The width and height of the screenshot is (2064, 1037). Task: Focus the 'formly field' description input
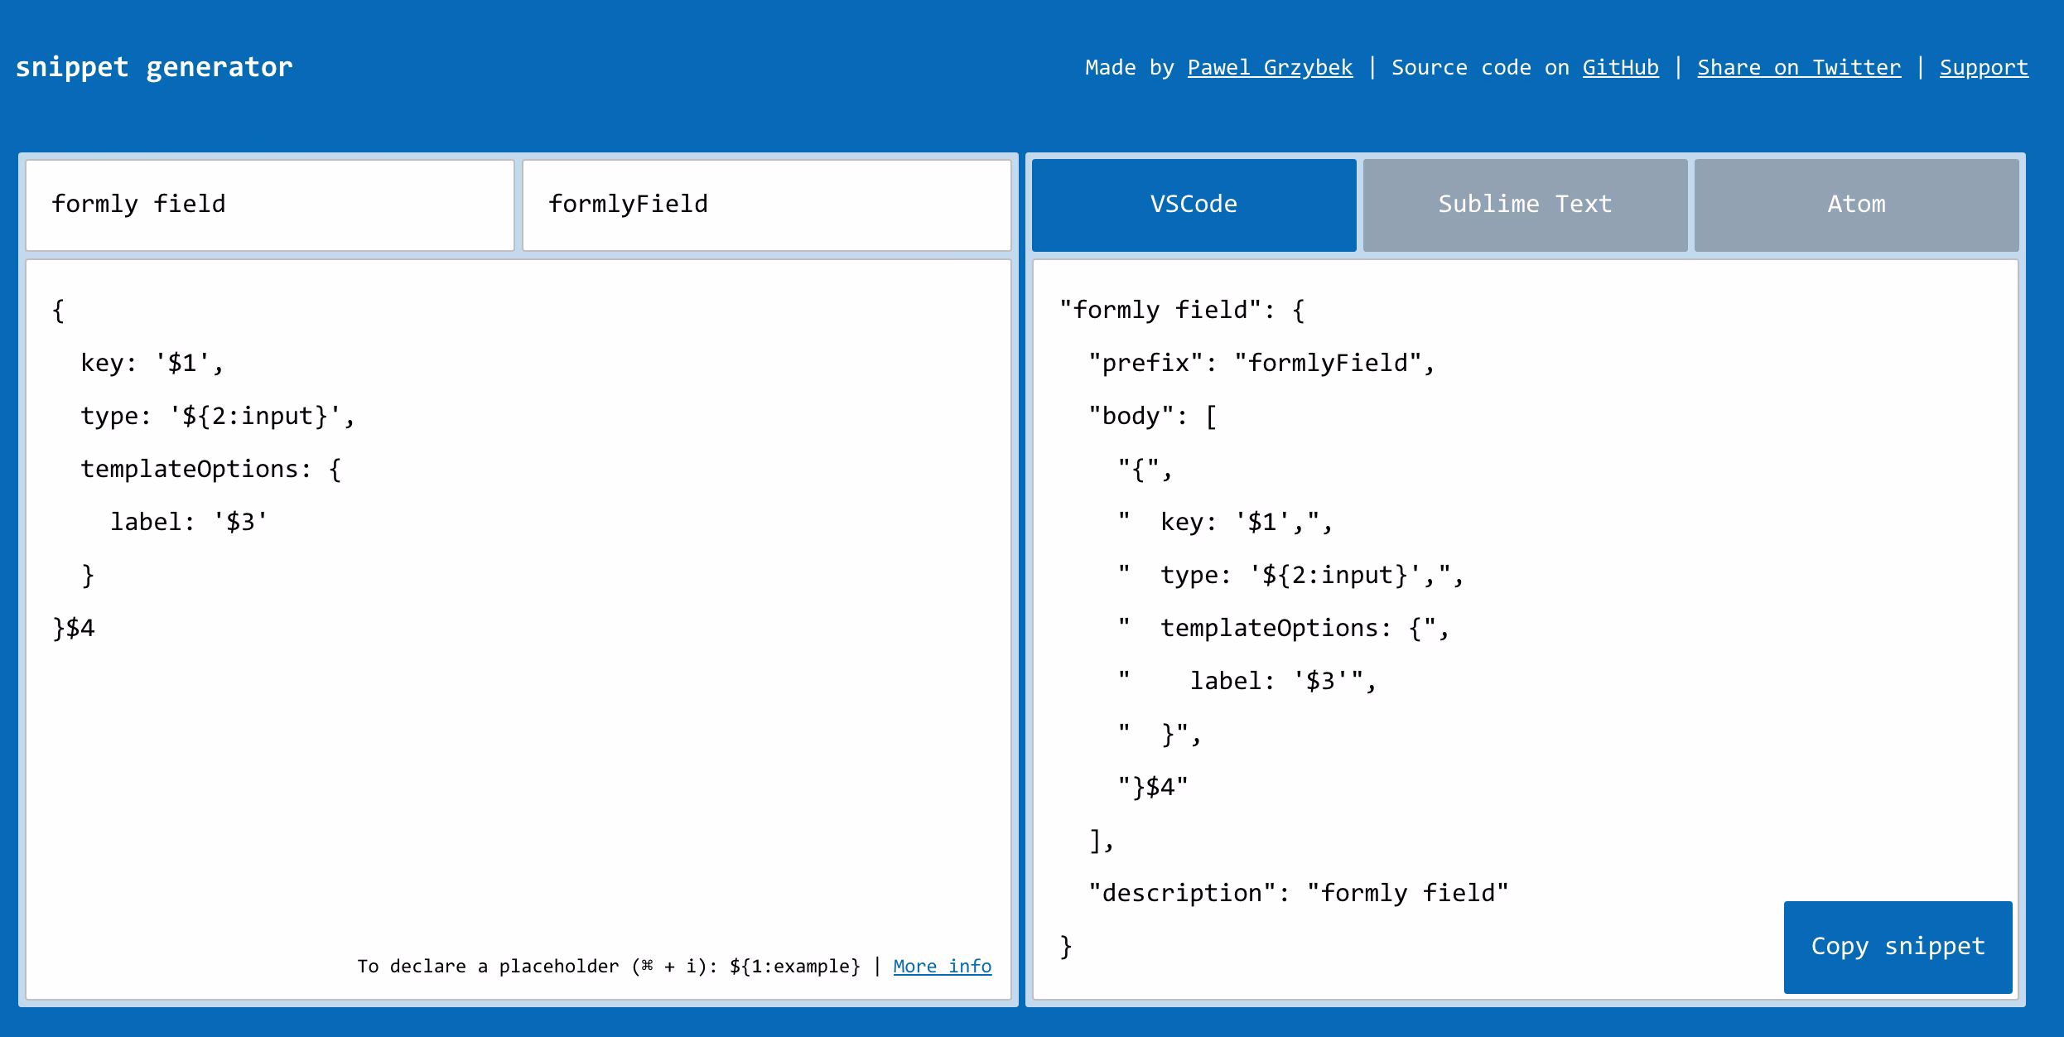click(269, 205)
